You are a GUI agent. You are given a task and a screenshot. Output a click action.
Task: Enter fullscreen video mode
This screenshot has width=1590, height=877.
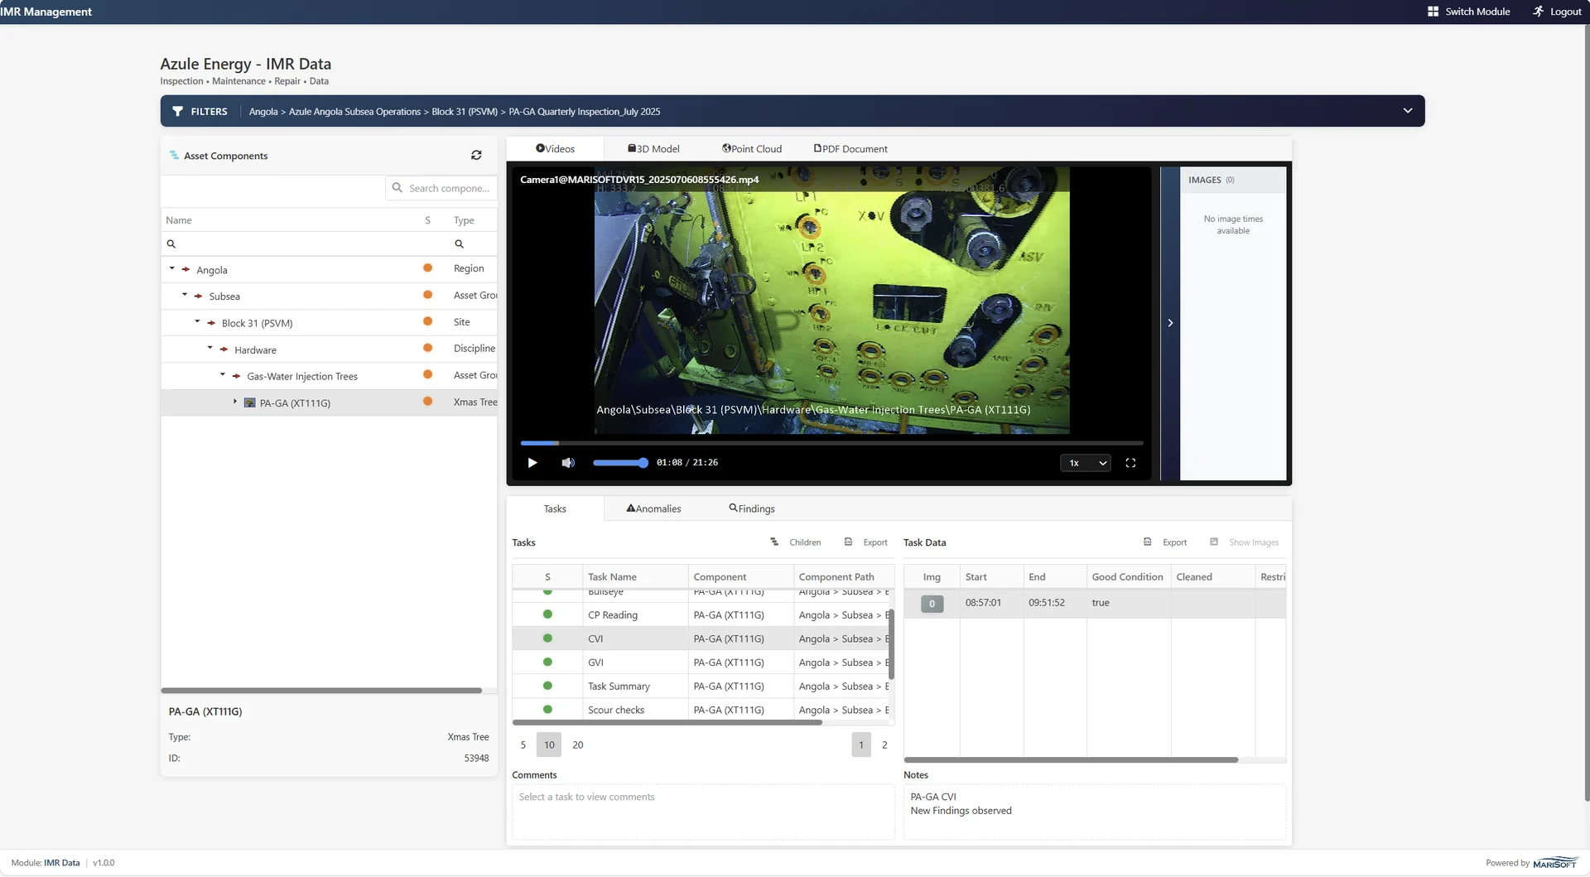click(1130, 463)
